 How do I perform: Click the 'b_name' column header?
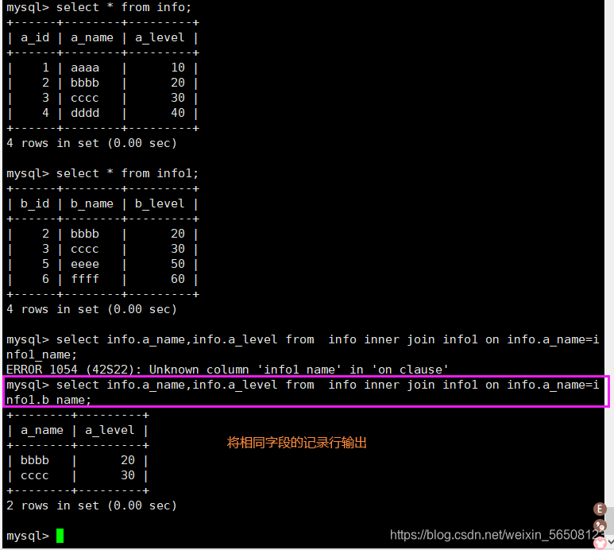click(x=92, y=203)
